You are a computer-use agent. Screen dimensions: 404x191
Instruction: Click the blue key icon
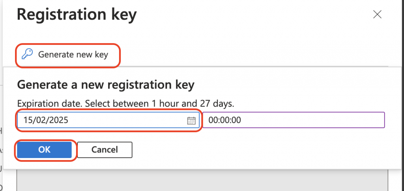27,54
